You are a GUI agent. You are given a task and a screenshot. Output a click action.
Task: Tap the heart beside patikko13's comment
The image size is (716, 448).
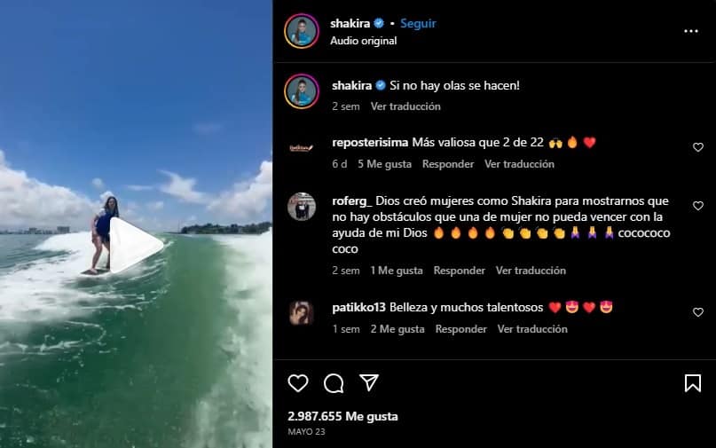click(x=698, y=312)
